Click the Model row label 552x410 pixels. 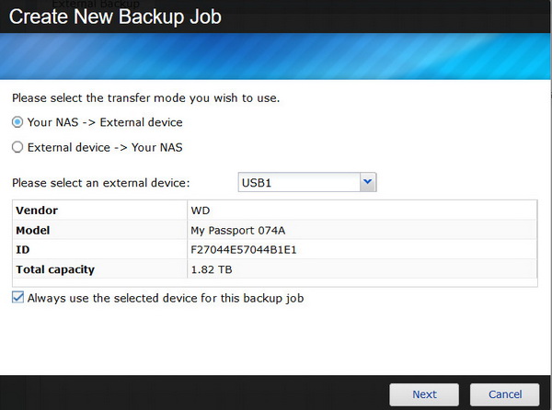[x=33, y=230]
